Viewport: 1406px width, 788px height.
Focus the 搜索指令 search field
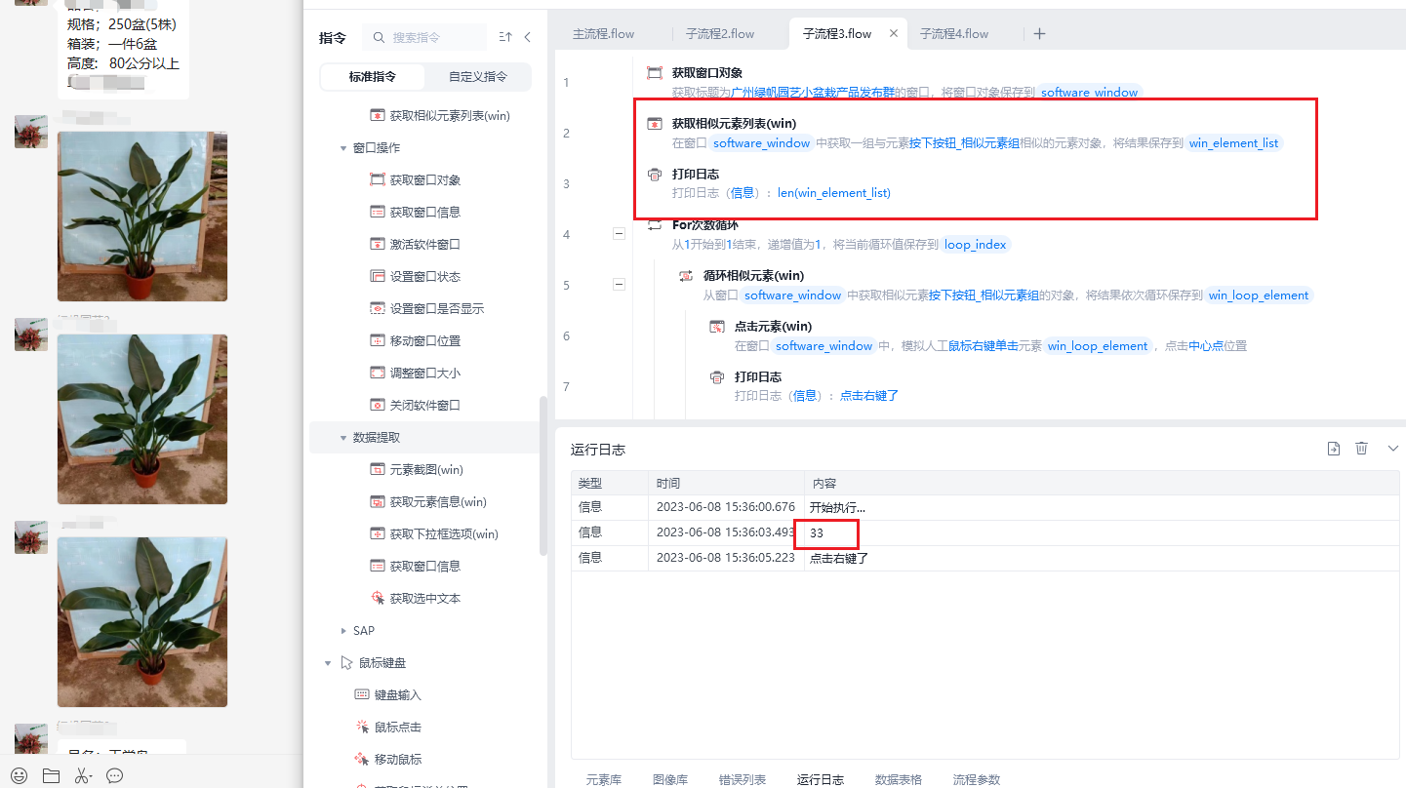[x=424, y=37]
